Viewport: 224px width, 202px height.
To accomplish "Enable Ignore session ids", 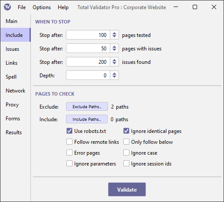I will pyautogui.click(x=126, y=163).
